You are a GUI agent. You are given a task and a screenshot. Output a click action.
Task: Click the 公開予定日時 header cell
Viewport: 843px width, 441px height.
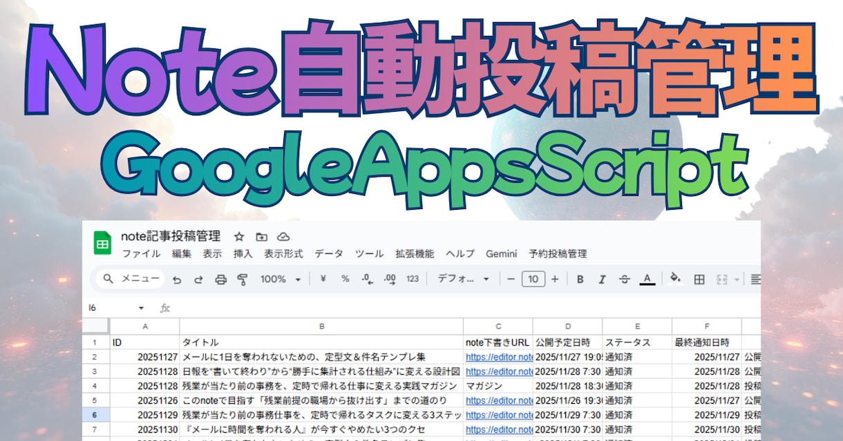tap(568, 342)
